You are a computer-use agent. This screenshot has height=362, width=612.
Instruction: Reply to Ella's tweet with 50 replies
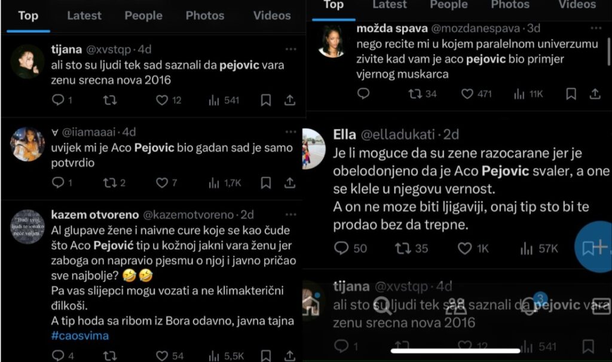[341, 248]
